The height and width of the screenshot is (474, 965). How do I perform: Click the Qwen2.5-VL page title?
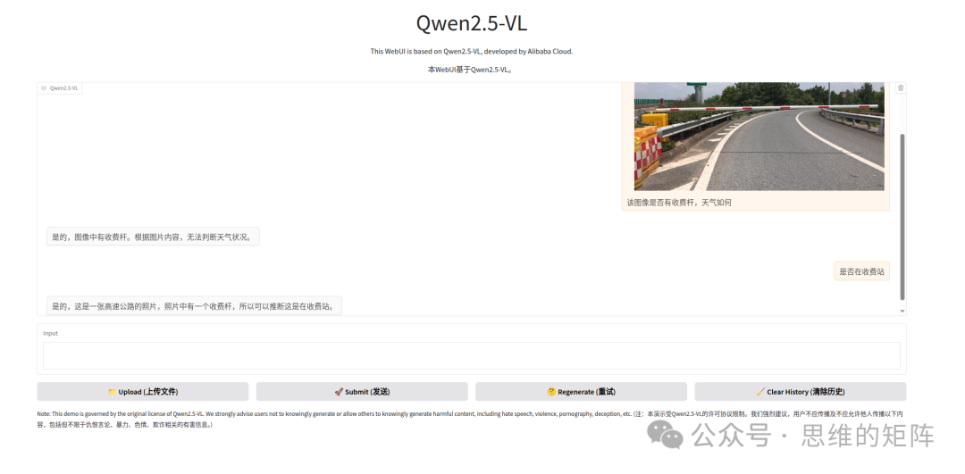[x=472, y=23]
